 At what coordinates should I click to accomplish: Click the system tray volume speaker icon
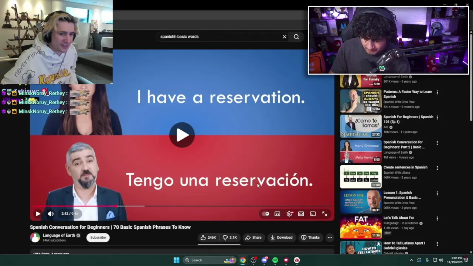pos(441,260)
